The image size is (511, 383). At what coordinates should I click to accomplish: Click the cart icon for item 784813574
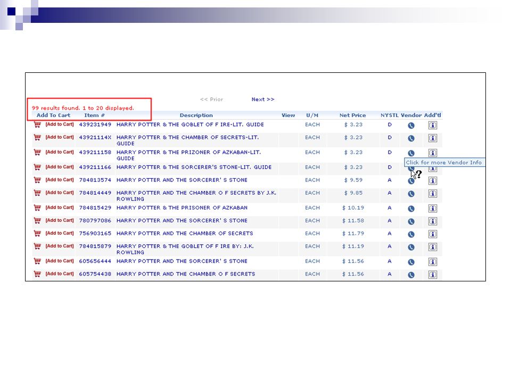[x=37, y=180]
